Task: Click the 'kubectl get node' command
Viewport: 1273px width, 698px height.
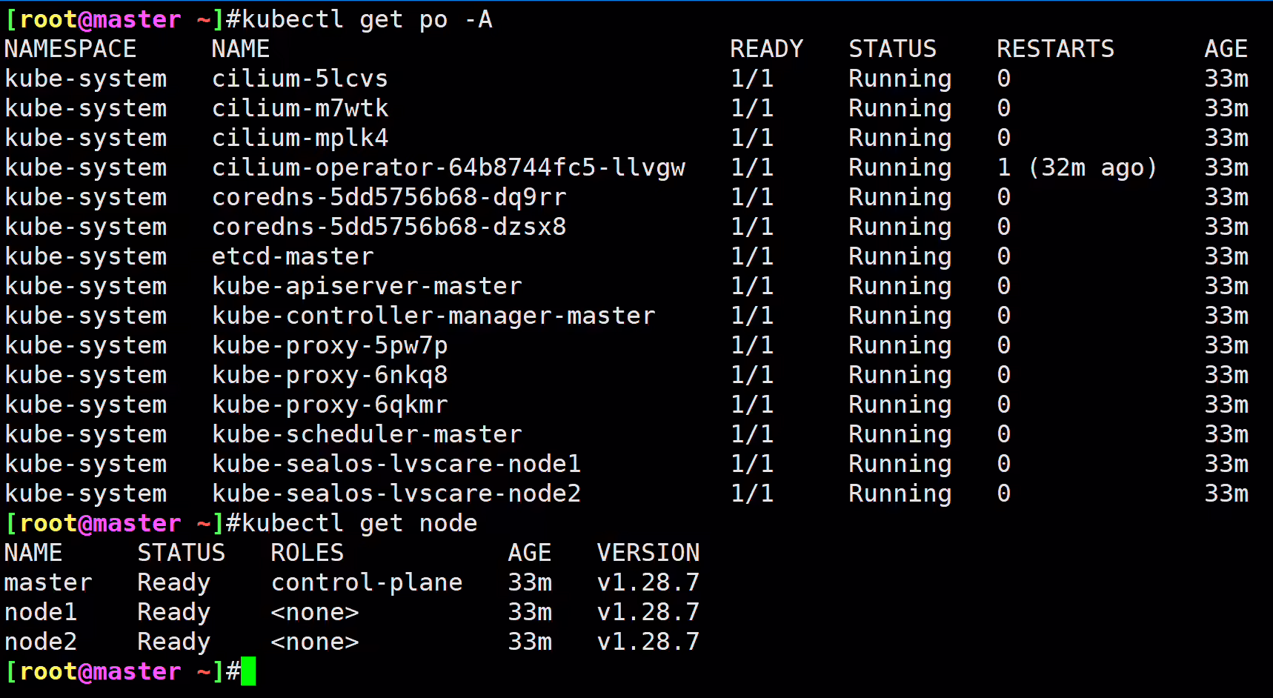Action: [359, 523]
